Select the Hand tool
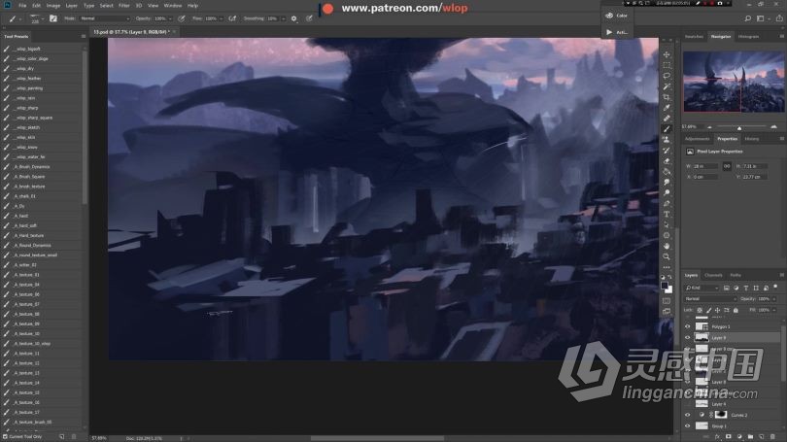Image resolution: width=787 pixels, height=442 pixels. [x=667, y=247]
